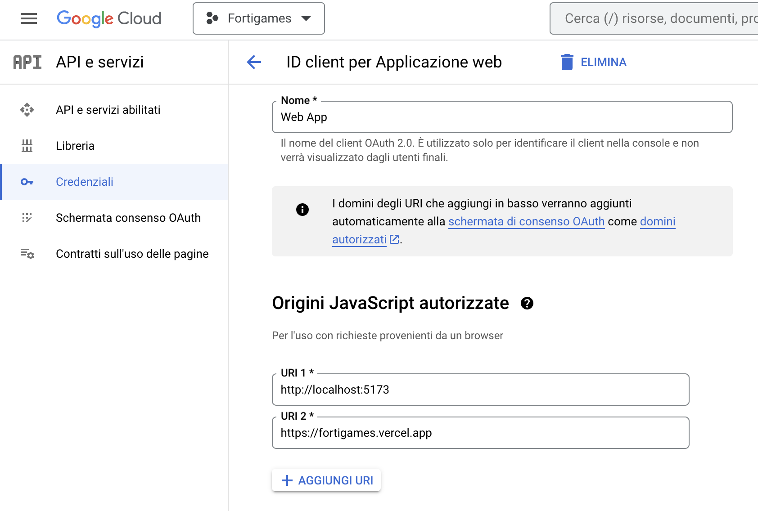Click the AGGIUNGI URI button
Screen dimensions: 758x511
pos(326,480)
